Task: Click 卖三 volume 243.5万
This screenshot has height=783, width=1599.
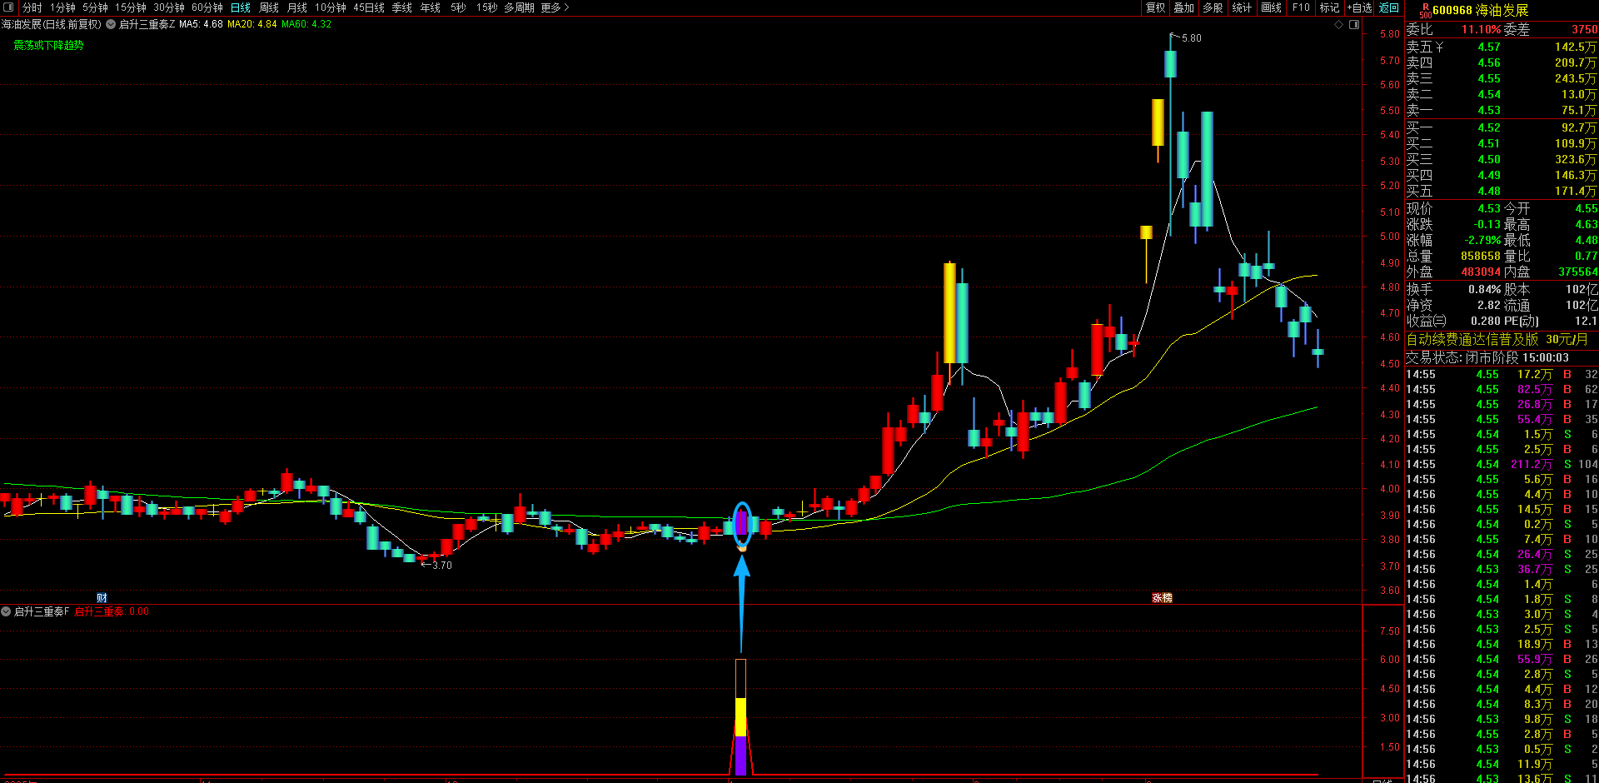Action: point(1576,79)
